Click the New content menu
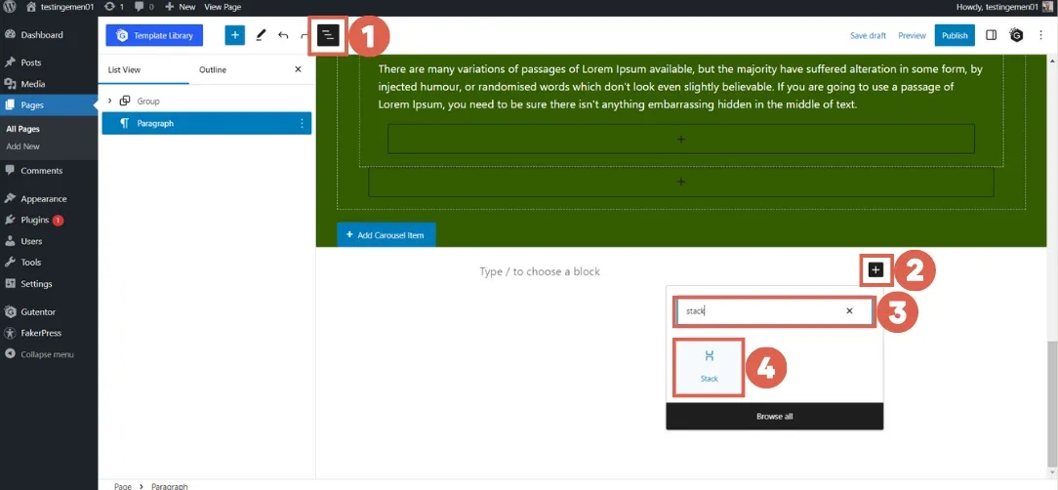Viewport: 1058px width, 490px height. pyautogui.click(x=181, y=7)
